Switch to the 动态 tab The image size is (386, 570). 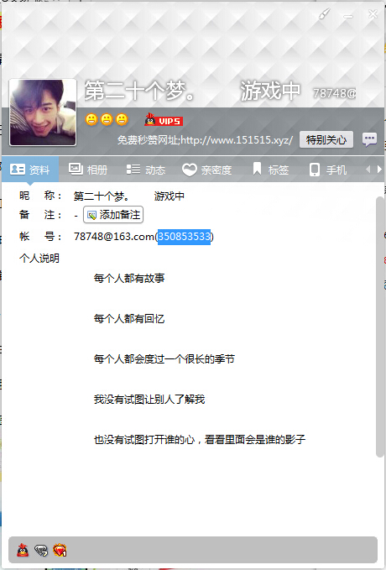[146, 170]
